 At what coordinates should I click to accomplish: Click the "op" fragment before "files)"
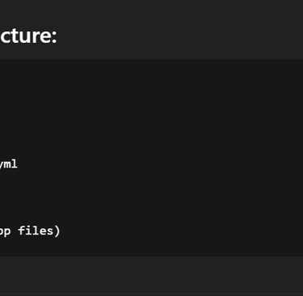click(5, 232)
